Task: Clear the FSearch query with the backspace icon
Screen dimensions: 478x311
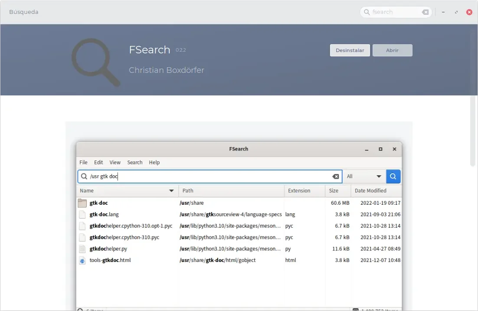Action: [336, 176]
